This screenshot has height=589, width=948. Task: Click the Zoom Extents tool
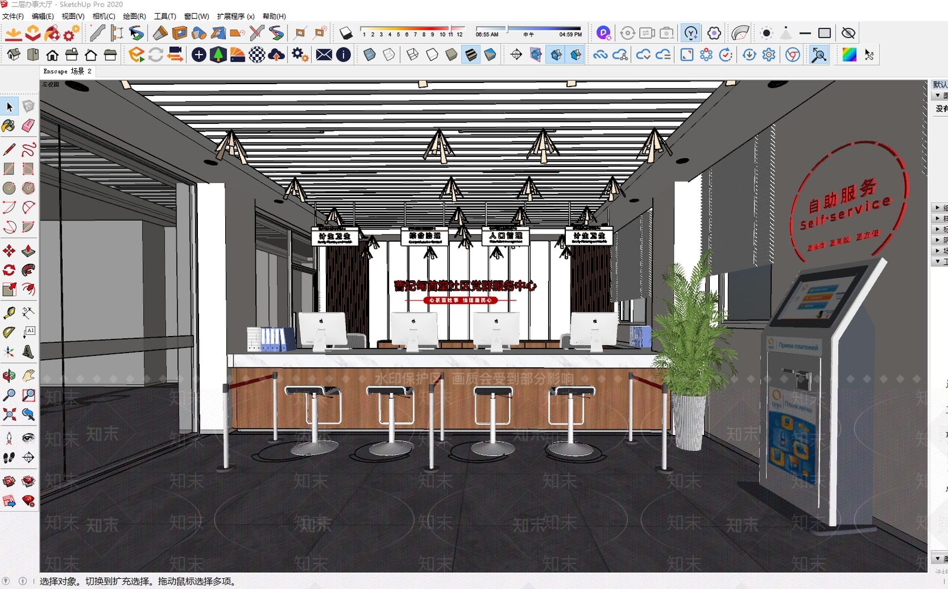coord(9,414)
